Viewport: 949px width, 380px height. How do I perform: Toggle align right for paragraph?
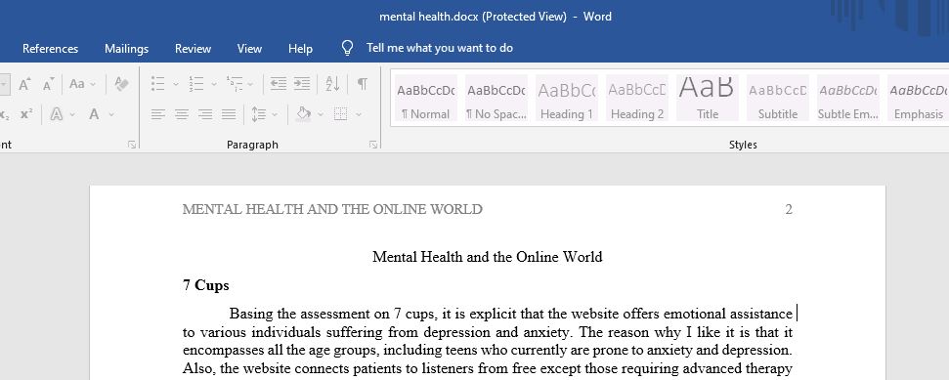point(205,113)
